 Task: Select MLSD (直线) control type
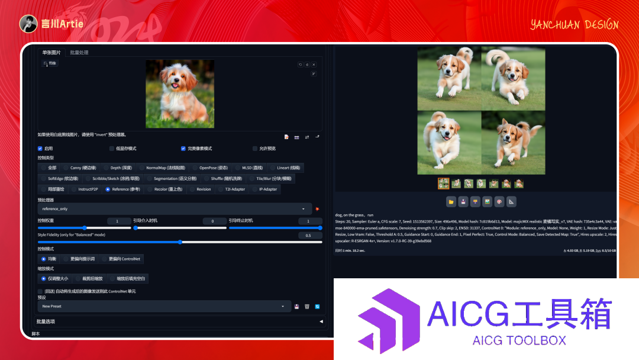pos(249,168)
